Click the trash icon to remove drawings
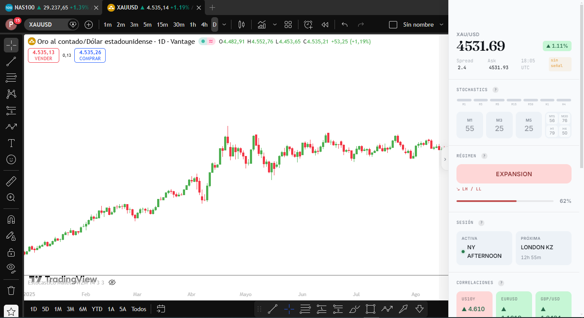This screenshot has width=584, height=318. tap(11, 290)
